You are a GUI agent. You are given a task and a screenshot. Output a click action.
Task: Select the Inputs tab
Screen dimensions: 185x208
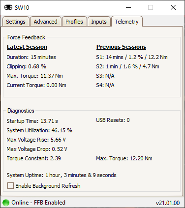pos(99,22)
